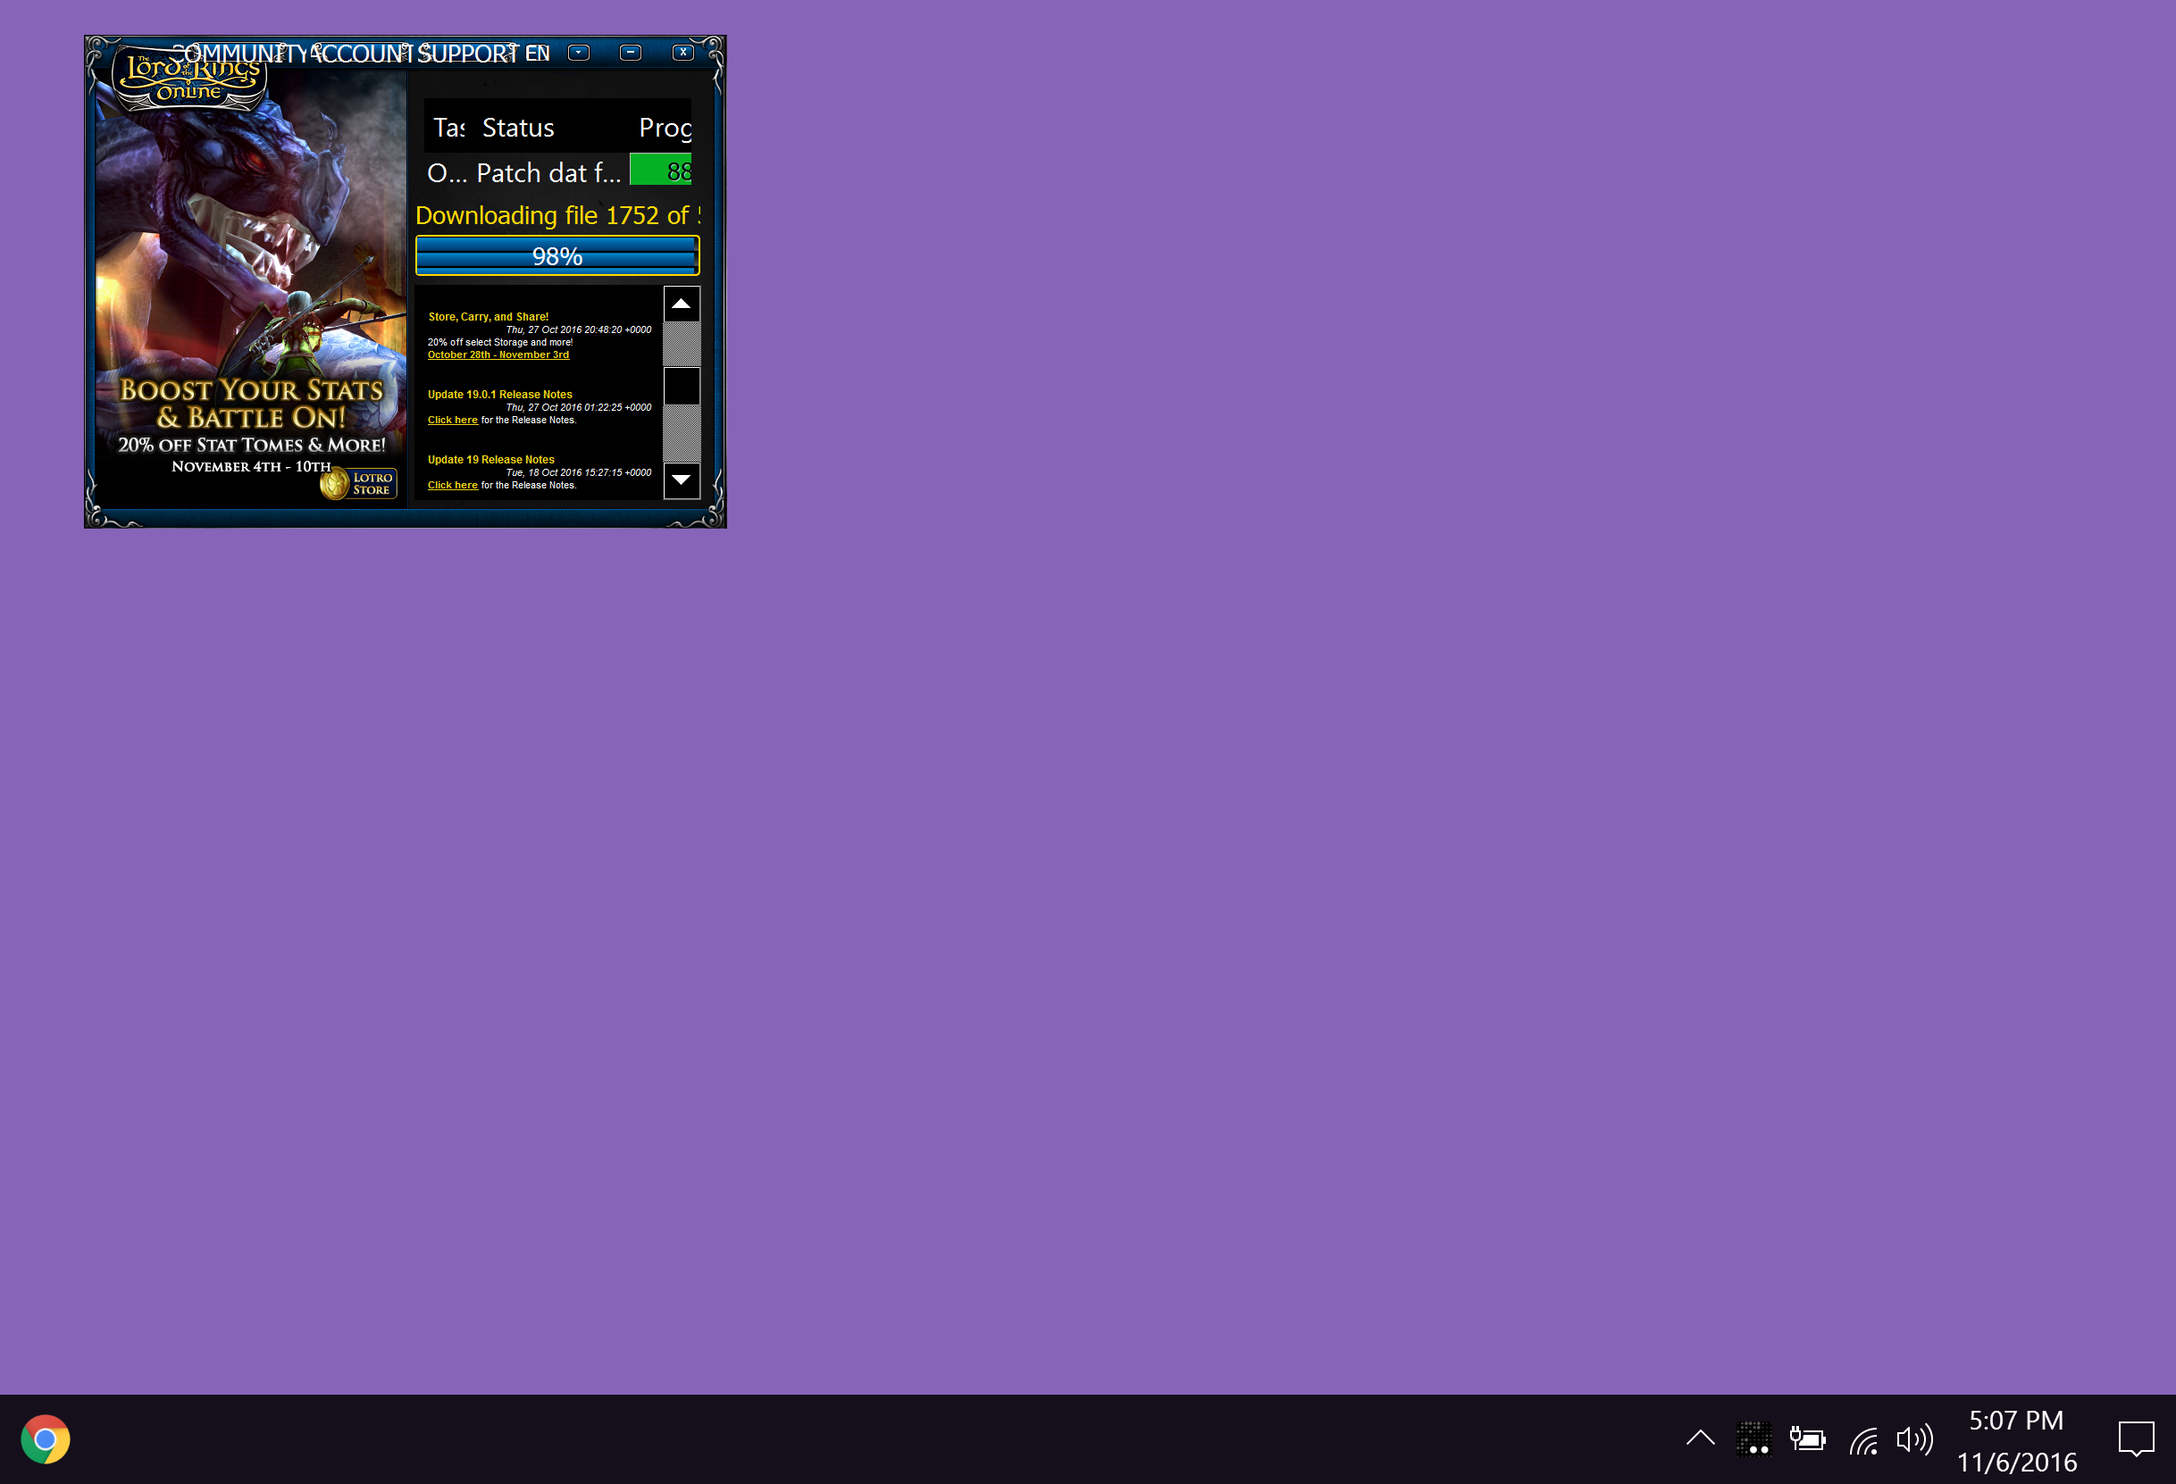Show hidden system tray icons chevron
This screenshot has height=1484, width=2176.
1701,1438
